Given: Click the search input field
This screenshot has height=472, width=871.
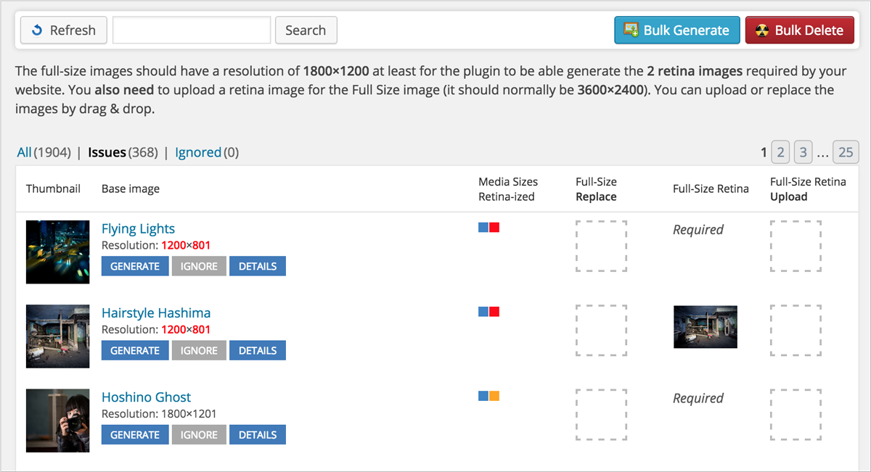Looking at the screenshot, I should coord(191,30).
